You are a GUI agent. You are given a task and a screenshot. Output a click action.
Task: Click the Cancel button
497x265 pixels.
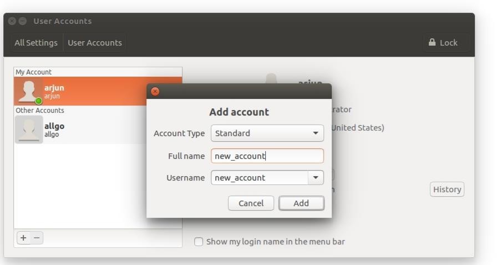click(x=251, y=203)
